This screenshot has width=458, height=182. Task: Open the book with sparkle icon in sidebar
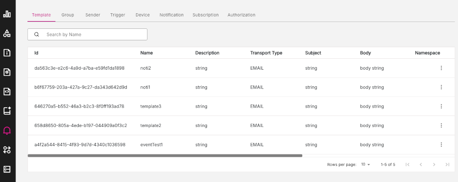(x=7, y=111)
